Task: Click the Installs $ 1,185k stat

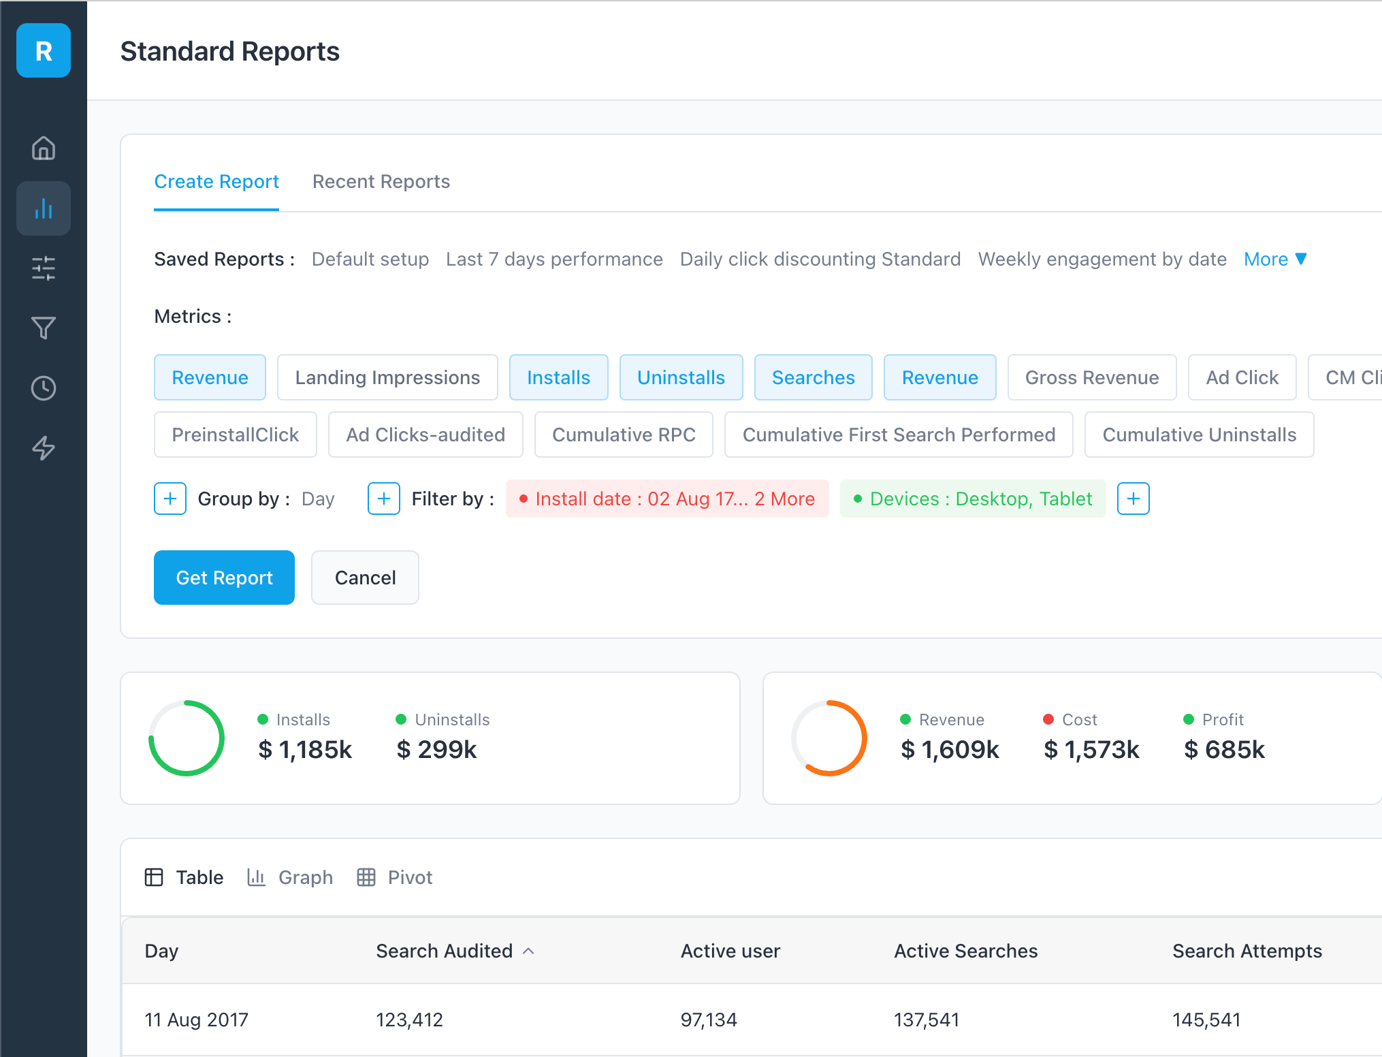Action: 305,737
